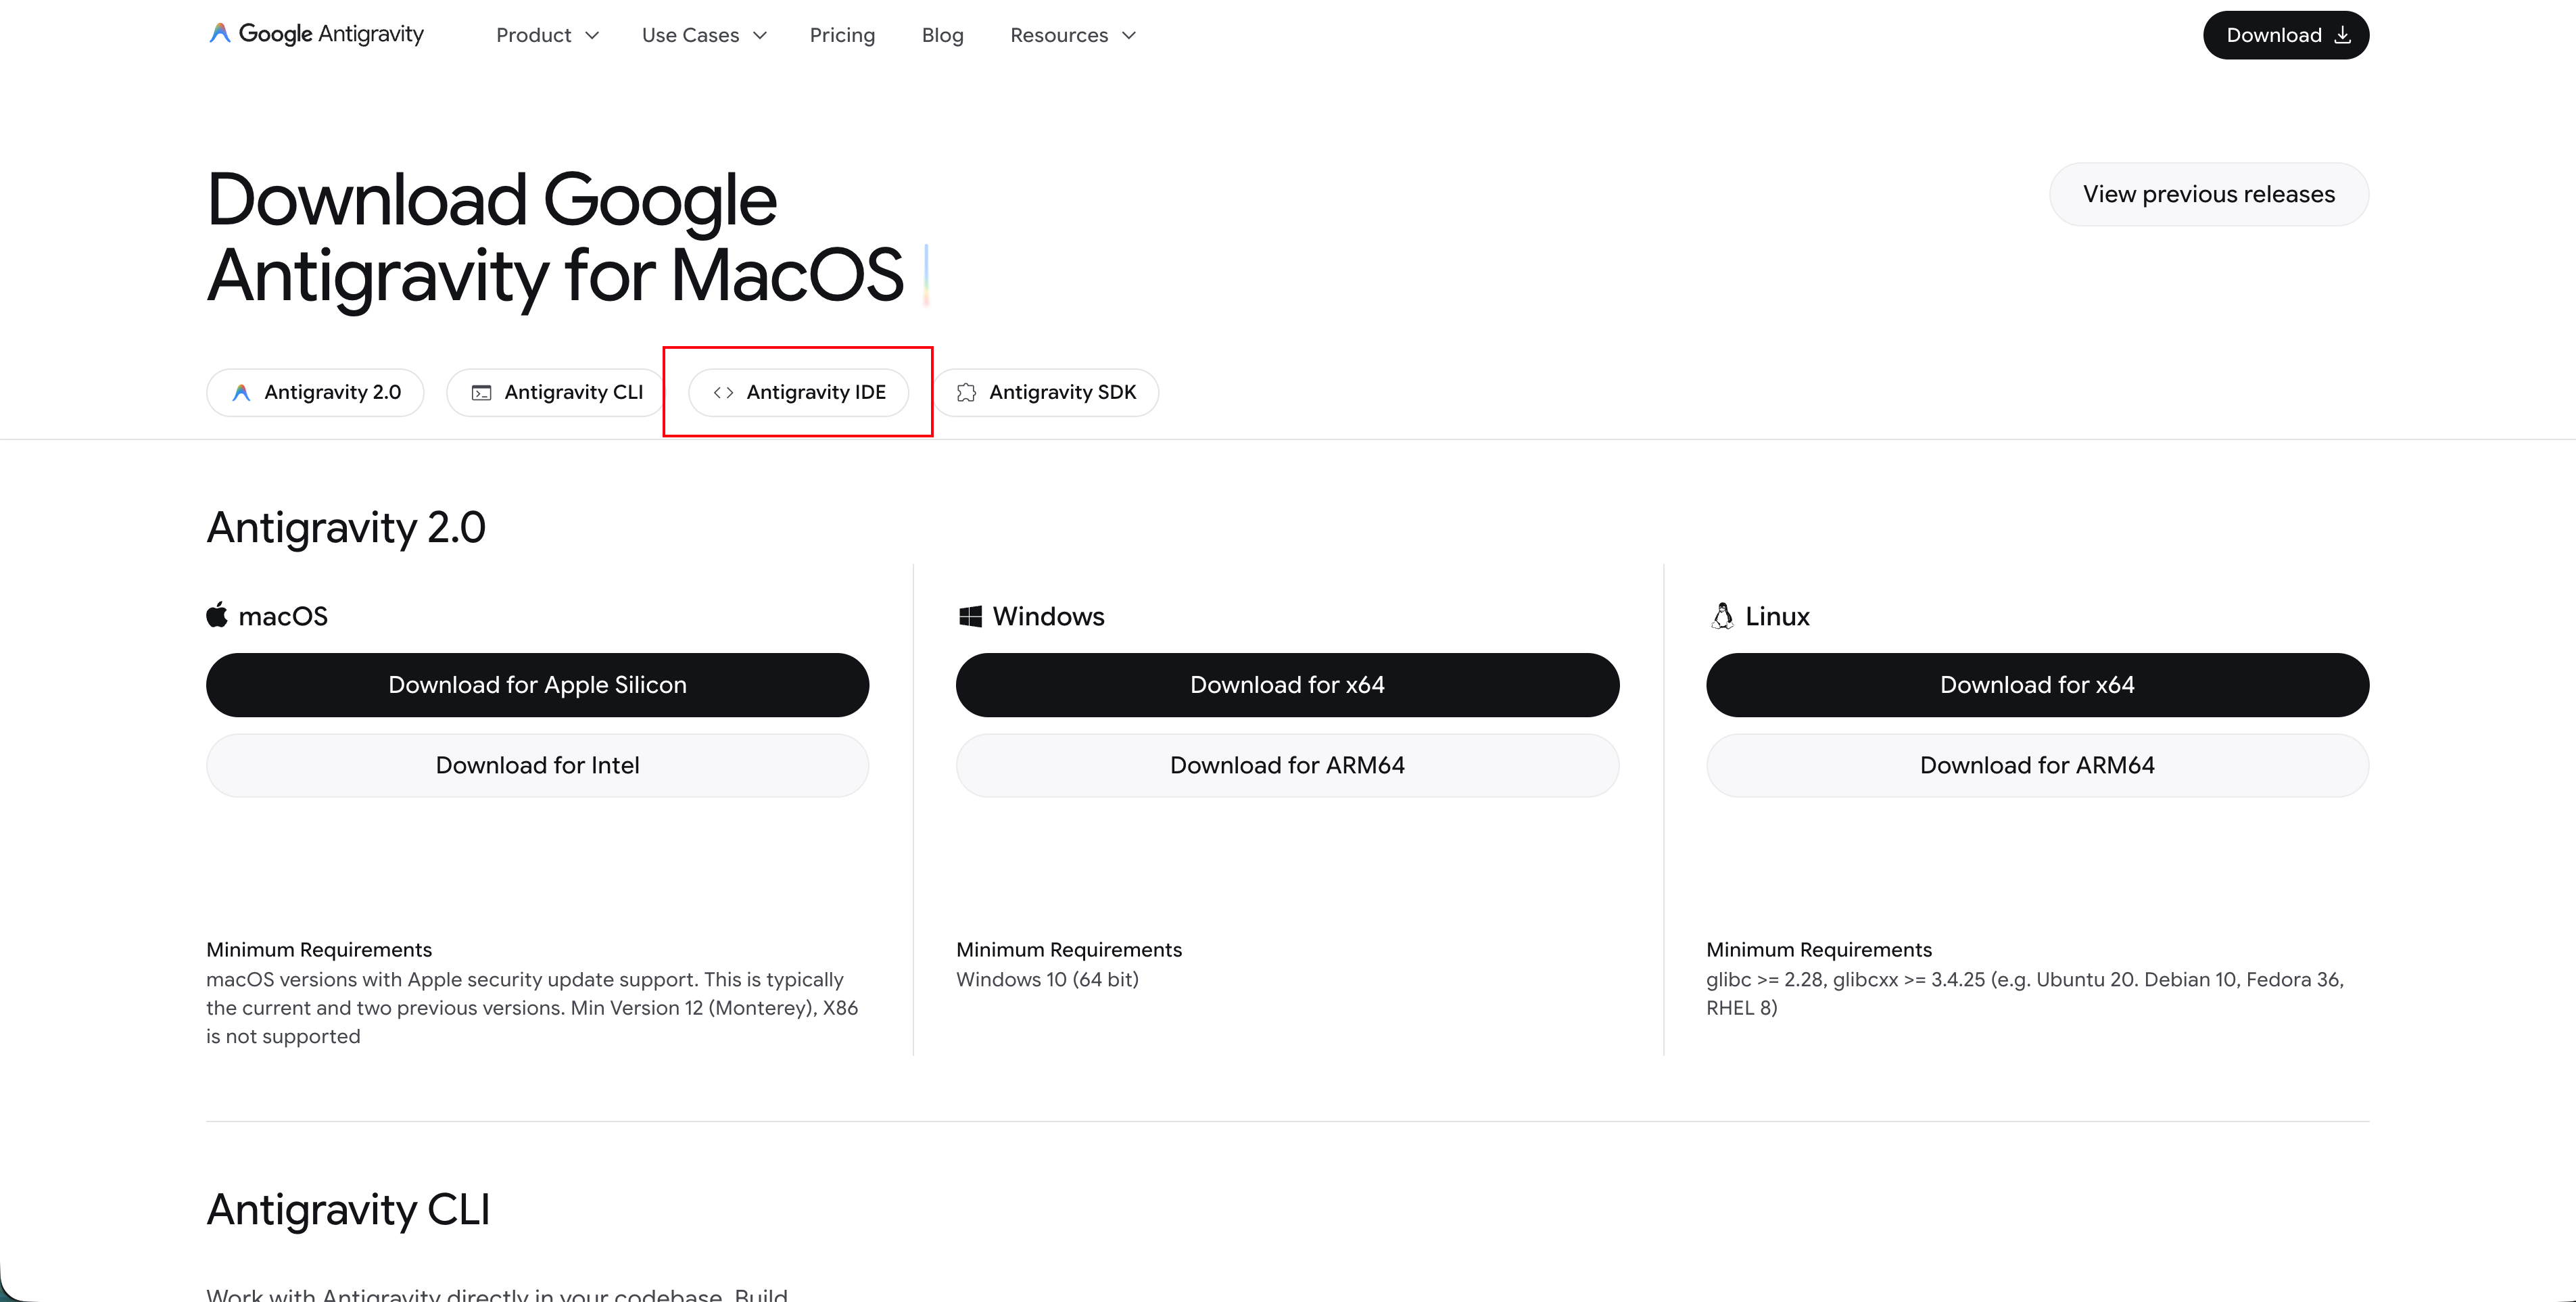Jump to the Antigravity IDE section

pyautogui.click(x=798, y=393)
